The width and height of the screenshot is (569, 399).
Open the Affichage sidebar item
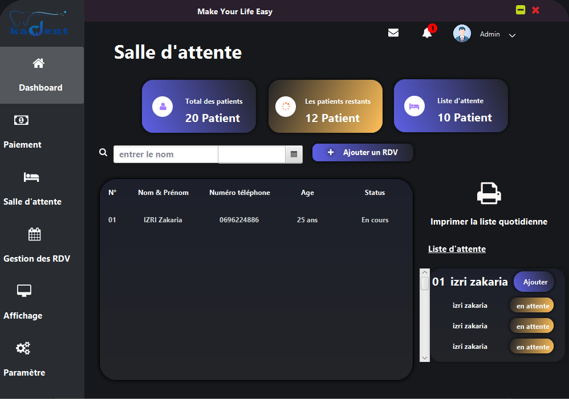[24, 302]
